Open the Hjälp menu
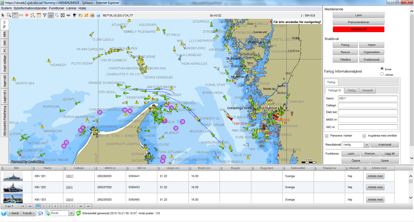Screen dimensions: 414x222 [82, 8]
